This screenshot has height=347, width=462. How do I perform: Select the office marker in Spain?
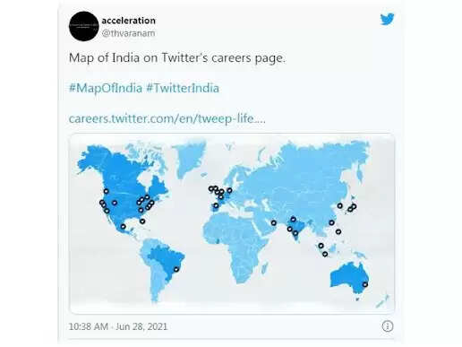[216, 205]
